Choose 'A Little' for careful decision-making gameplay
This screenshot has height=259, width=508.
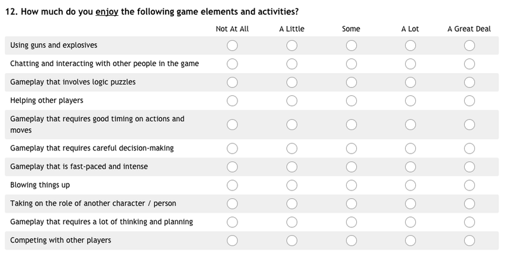click(x=291, y=149)
